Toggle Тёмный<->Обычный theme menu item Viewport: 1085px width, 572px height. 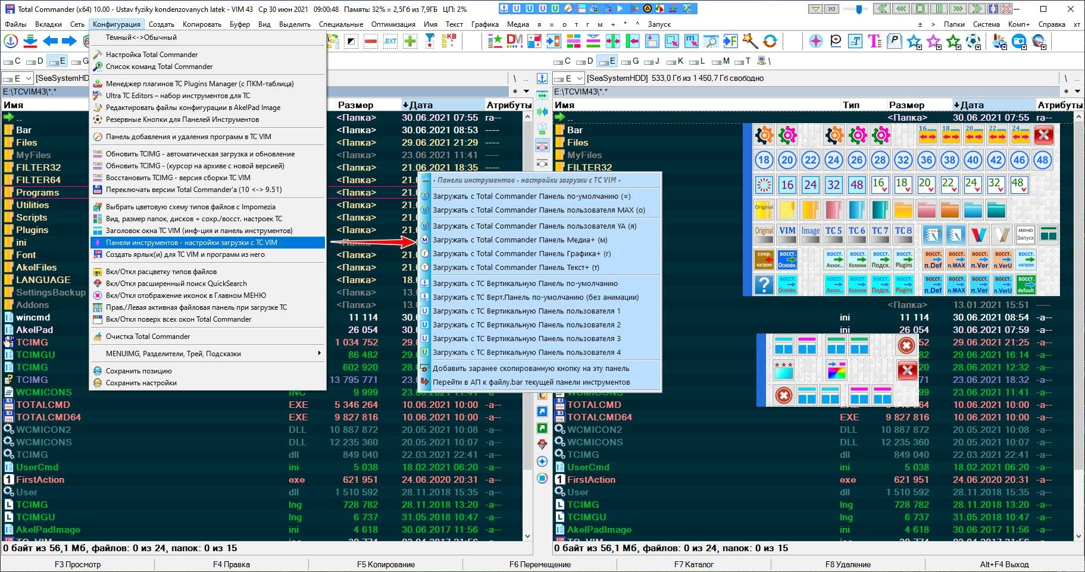point(207,37)
